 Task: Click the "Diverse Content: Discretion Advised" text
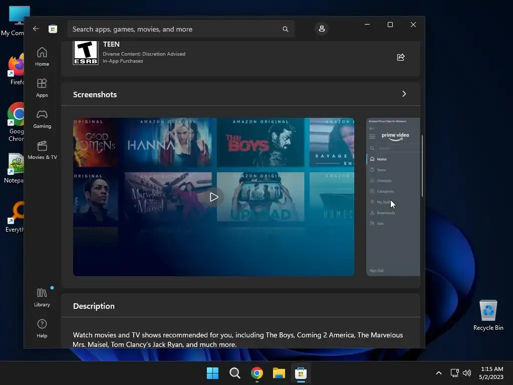pyautogui.click(x=144, y=54)
